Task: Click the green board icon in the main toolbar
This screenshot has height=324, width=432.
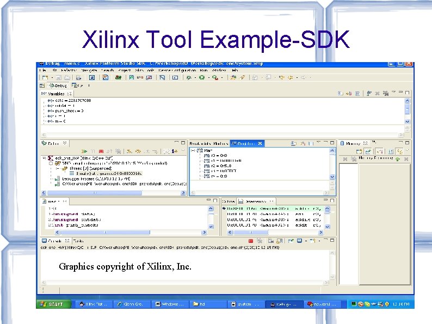Action: click(118, 78)
